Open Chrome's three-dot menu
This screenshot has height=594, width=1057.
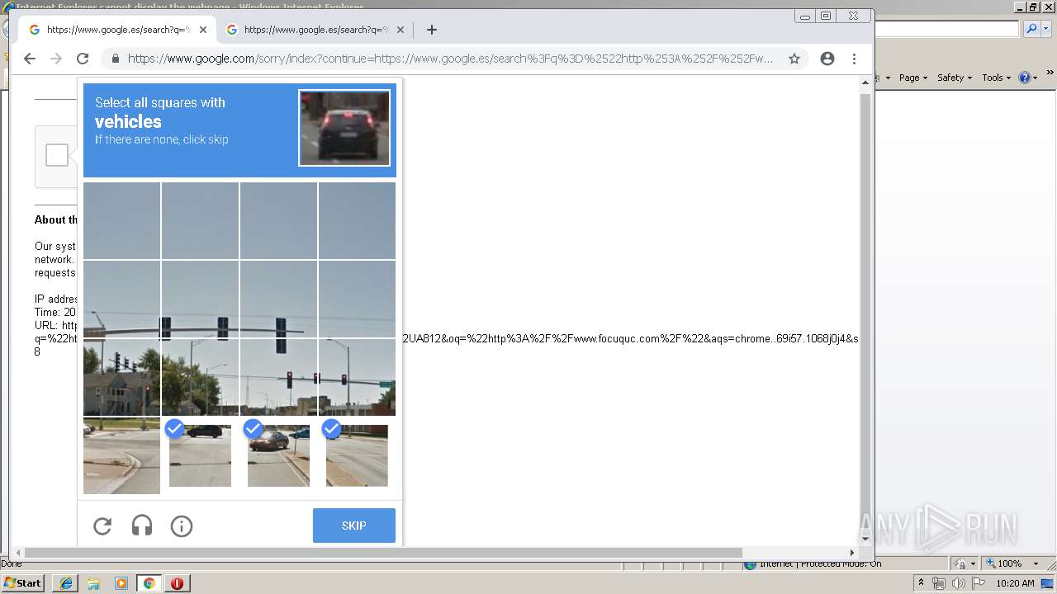coord(854,59)
